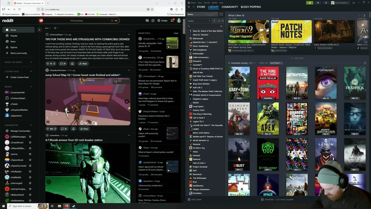This screenshot has height=209, width=371.
Task: Clear the Recent Posts list
Action: pyautogui.click(x=176, y=33)
